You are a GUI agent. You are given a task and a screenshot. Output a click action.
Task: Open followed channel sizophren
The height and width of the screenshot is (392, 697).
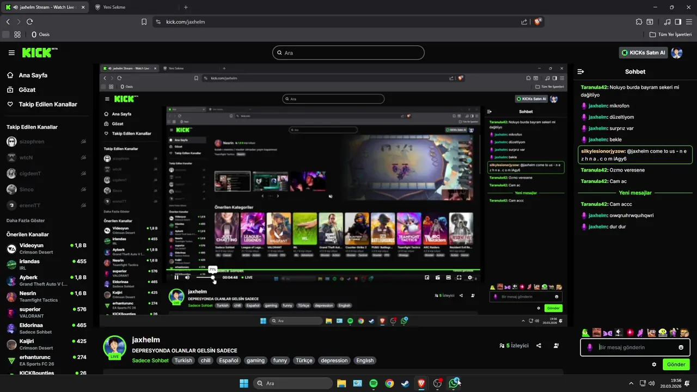coord(46,142)
